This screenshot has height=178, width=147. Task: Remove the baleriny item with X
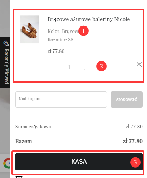tap(139, 64)
